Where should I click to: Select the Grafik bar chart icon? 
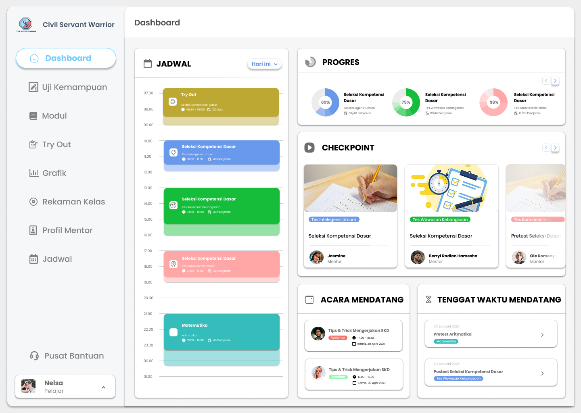click(x=34, y=173)
